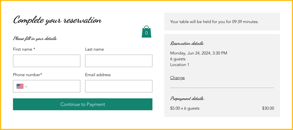This screenshot has height=130, width=293.
Task: Expand the country code chevron dropdown
Action: pyautogui.click(x=26, y=86)
